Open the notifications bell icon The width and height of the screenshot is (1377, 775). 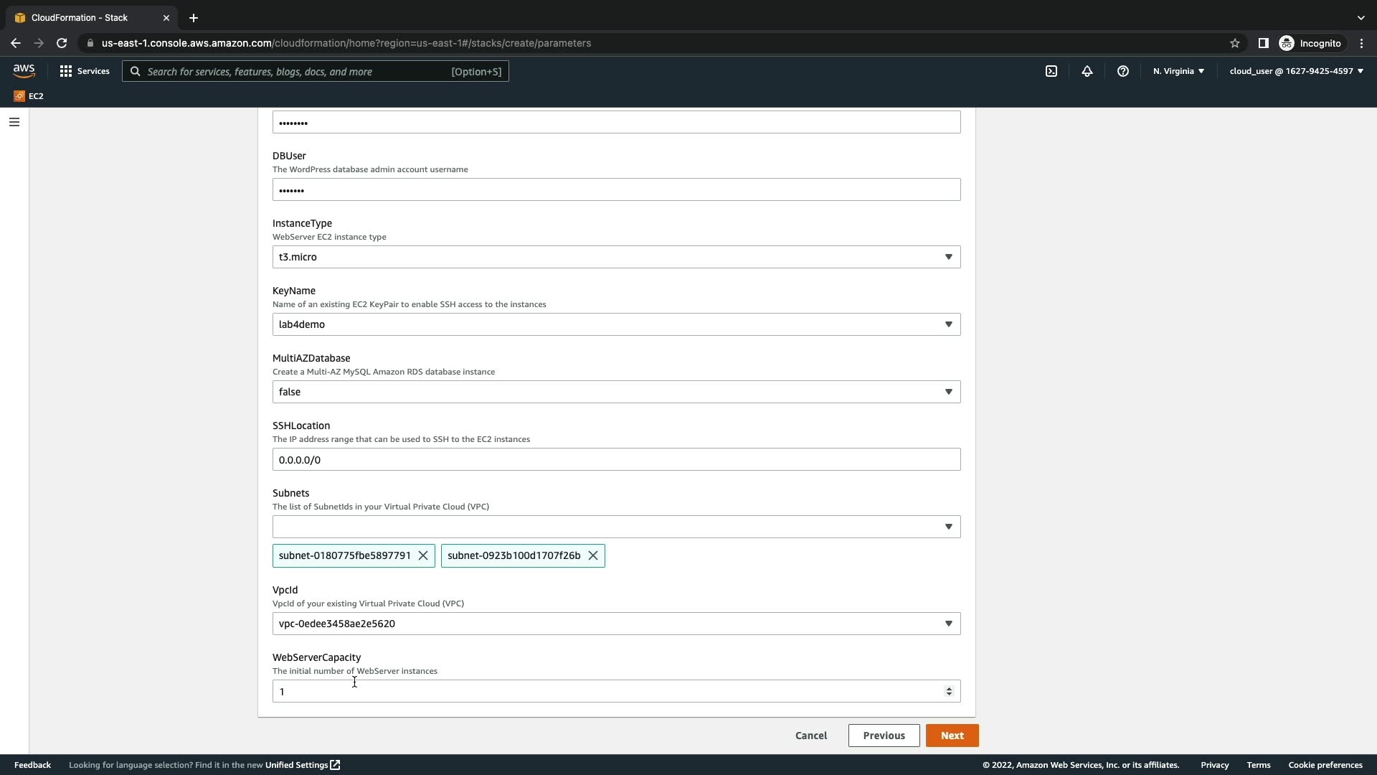pyautogui.click(x=1087, y=71)
